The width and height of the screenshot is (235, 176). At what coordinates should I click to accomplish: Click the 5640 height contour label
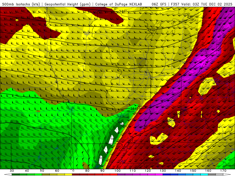coord(134,109)
